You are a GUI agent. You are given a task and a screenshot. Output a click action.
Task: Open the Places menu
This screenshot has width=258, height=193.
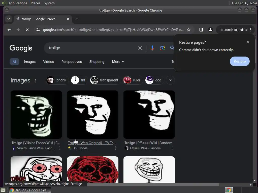pos(36,3)
